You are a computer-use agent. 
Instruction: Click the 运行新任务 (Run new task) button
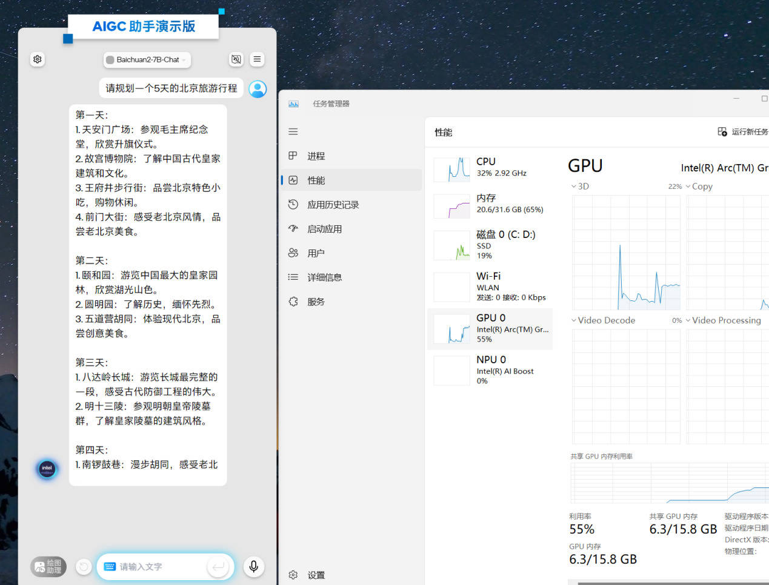pyautogui.click(x=742, y=132)
